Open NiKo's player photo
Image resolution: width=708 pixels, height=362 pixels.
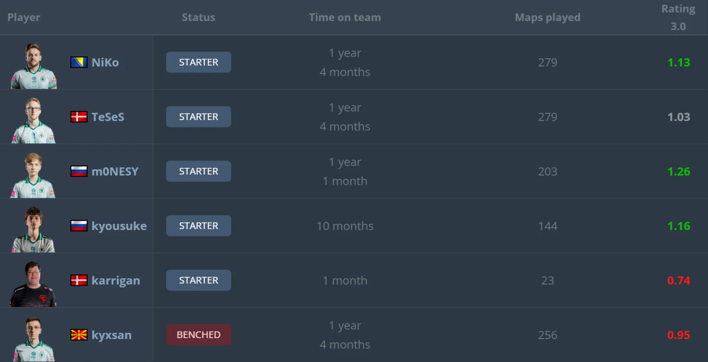coord(34,66)
